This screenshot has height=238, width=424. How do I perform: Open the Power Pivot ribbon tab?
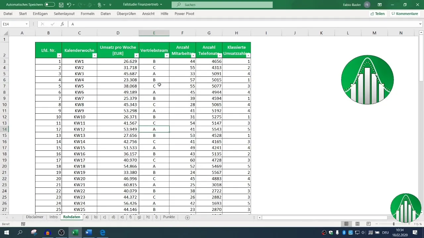tap(184, 14)
